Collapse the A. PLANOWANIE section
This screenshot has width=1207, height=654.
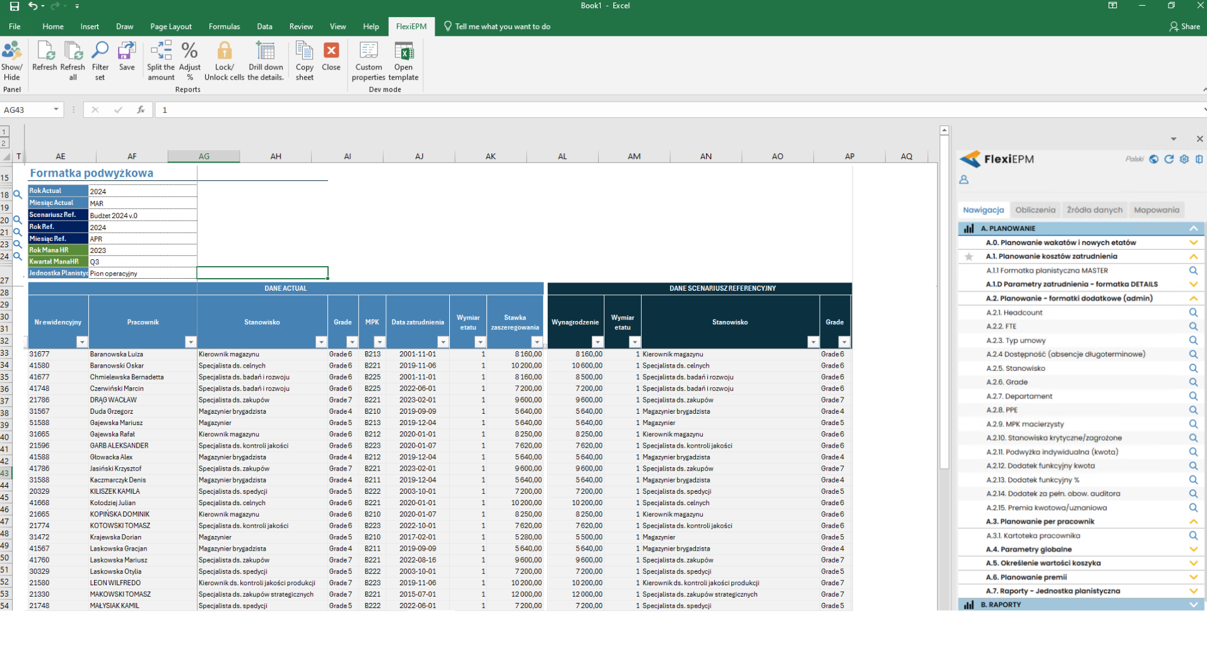[x=1193, y=228]
